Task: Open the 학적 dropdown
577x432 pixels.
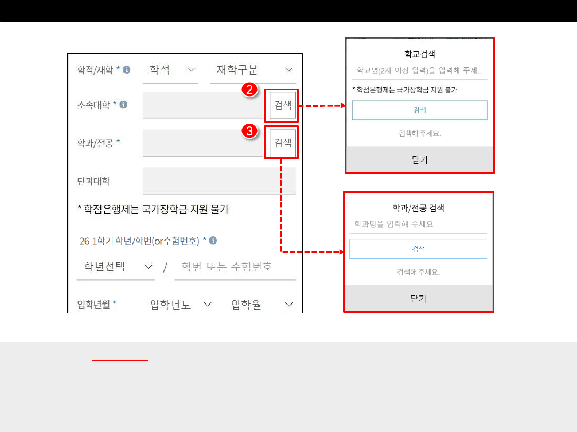Action: 170,70
